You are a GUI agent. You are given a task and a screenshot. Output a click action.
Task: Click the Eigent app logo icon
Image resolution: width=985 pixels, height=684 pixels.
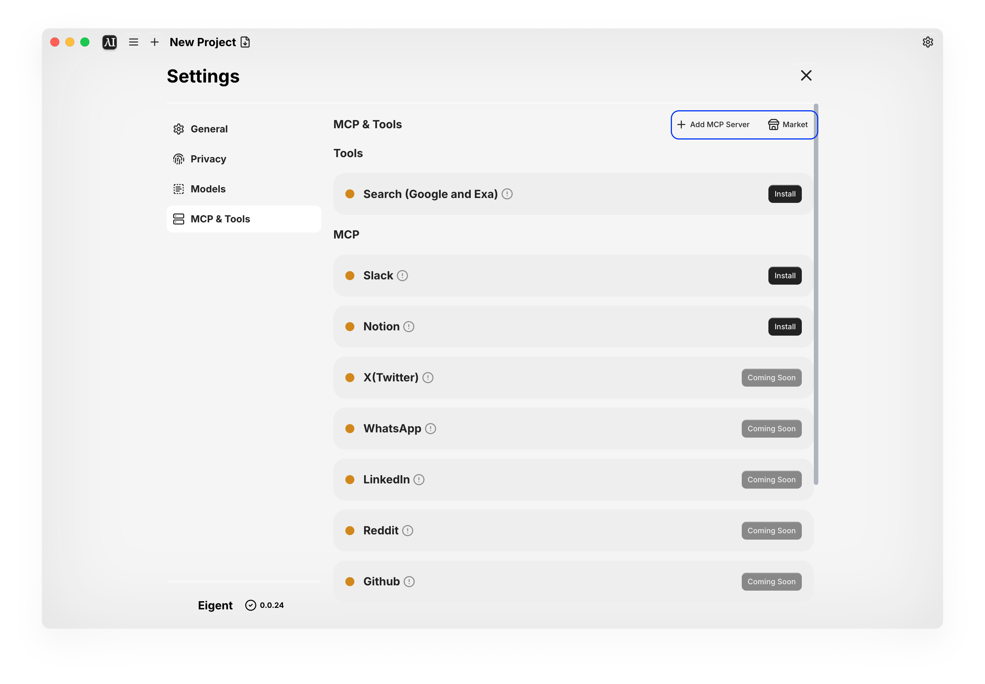point(109,42)
